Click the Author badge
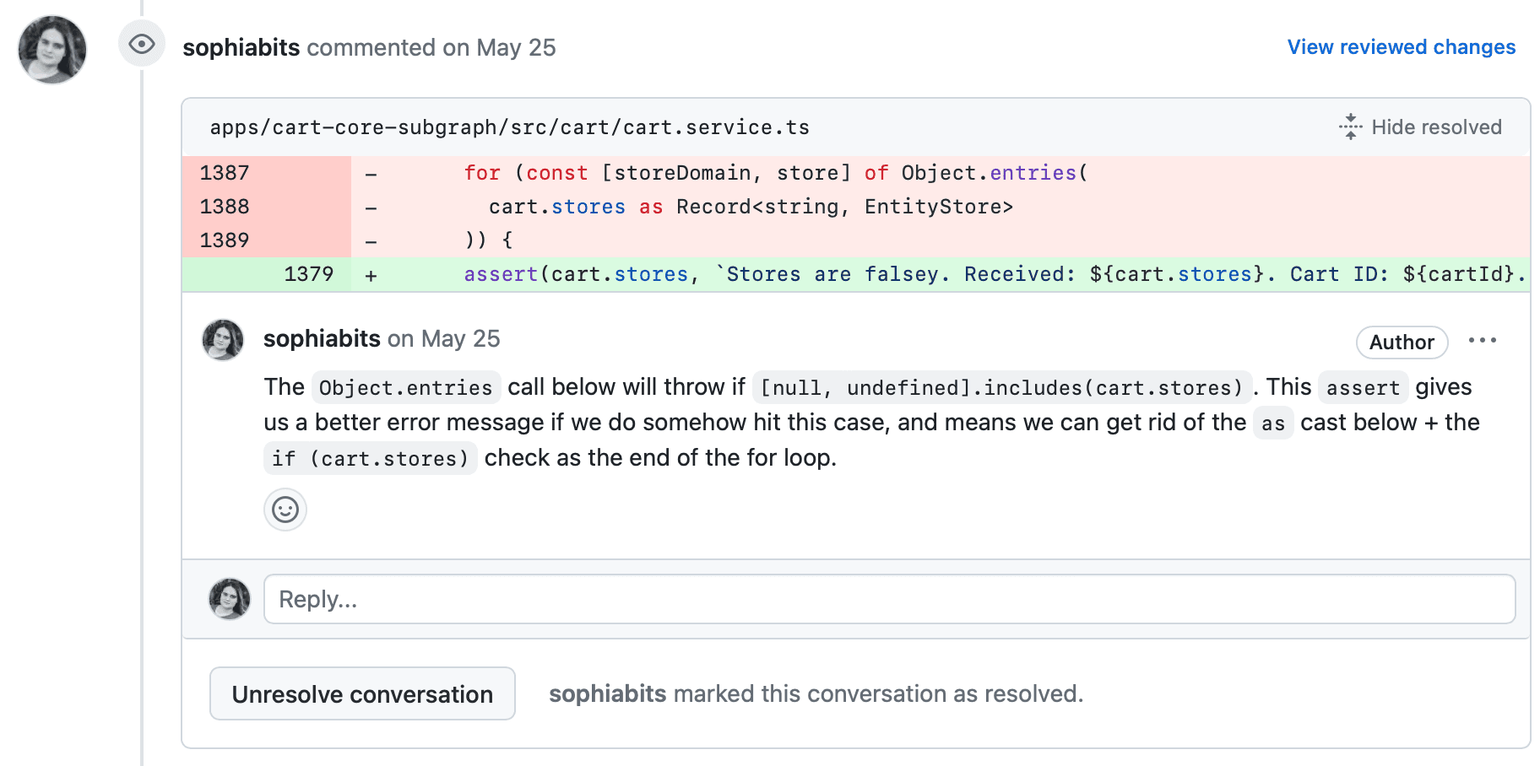The image size is (1540, 766). tap(1402, 342)
